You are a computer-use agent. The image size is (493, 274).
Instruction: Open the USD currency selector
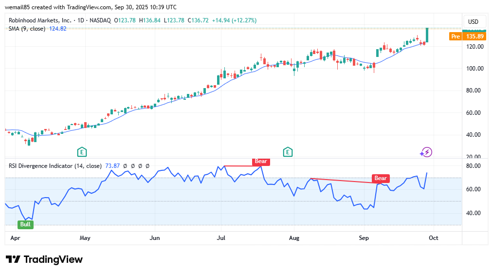(x=473, y=21)
